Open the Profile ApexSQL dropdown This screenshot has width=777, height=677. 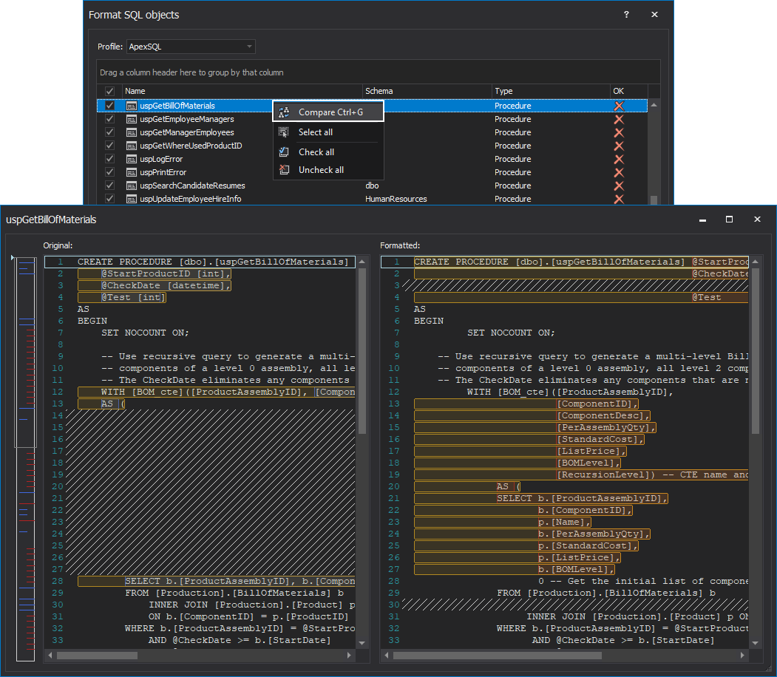click(191, 47)
